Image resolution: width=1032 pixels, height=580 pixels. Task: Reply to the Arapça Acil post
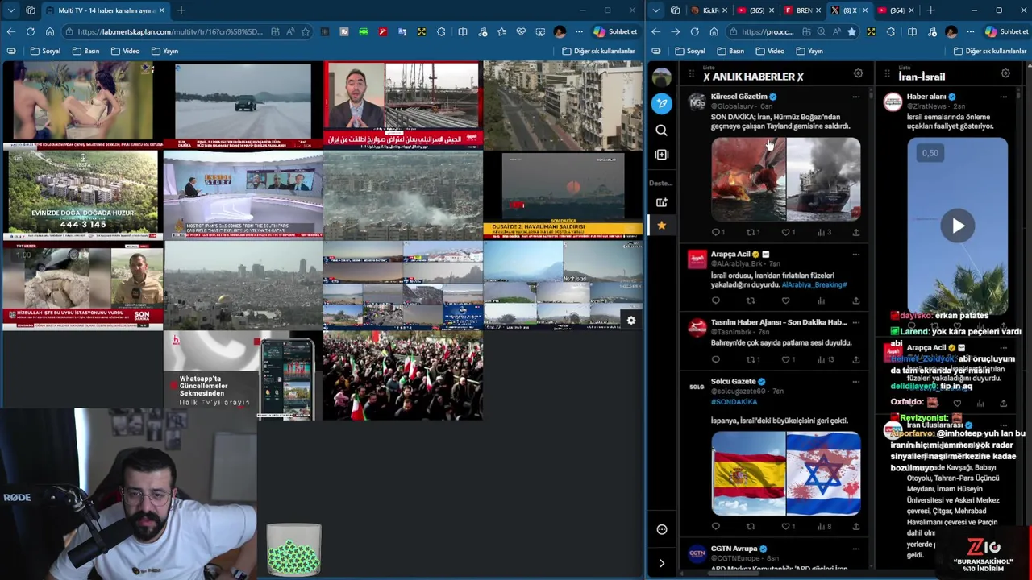tap(715, 300)
